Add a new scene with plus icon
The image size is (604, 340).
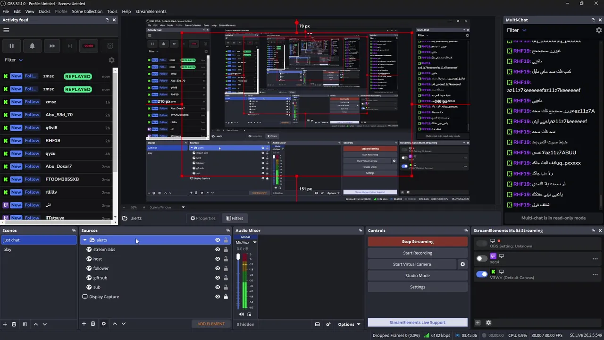click(x=5, y=324)
